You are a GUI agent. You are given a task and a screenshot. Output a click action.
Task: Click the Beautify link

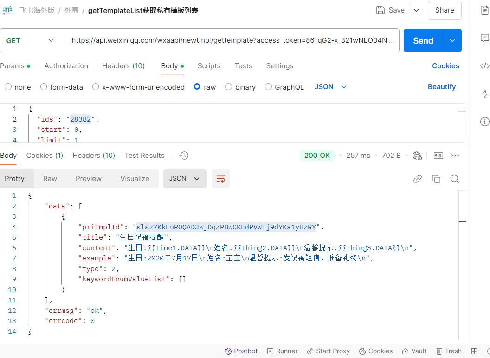pos(442,87)
